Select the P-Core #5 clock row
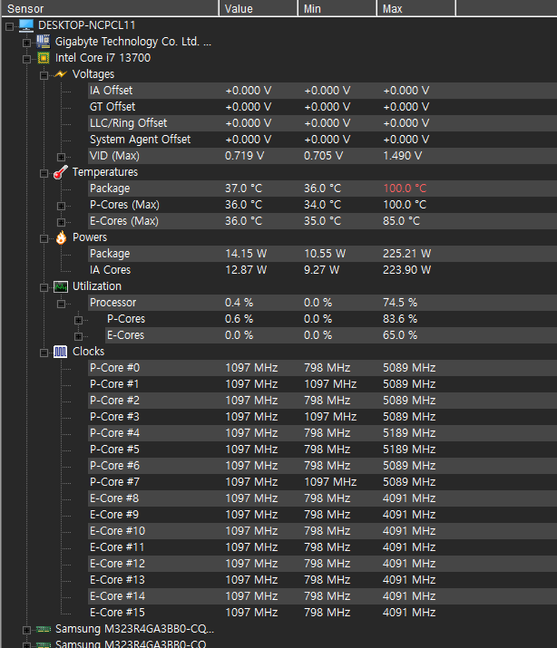The width and height of the screenshot is (557, 648). point(322,450)
